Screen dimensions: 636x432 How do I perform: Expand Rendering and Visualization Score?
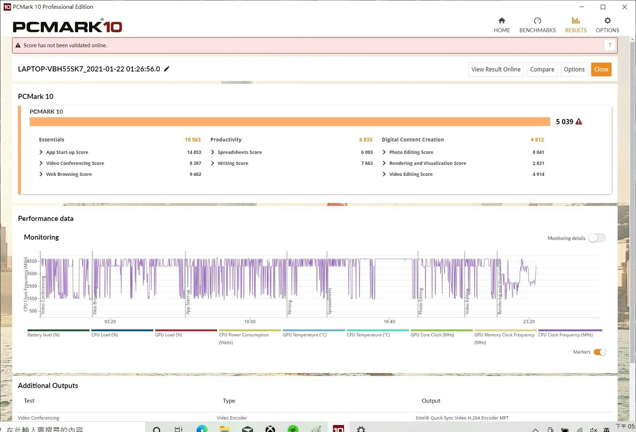[384, 163]
